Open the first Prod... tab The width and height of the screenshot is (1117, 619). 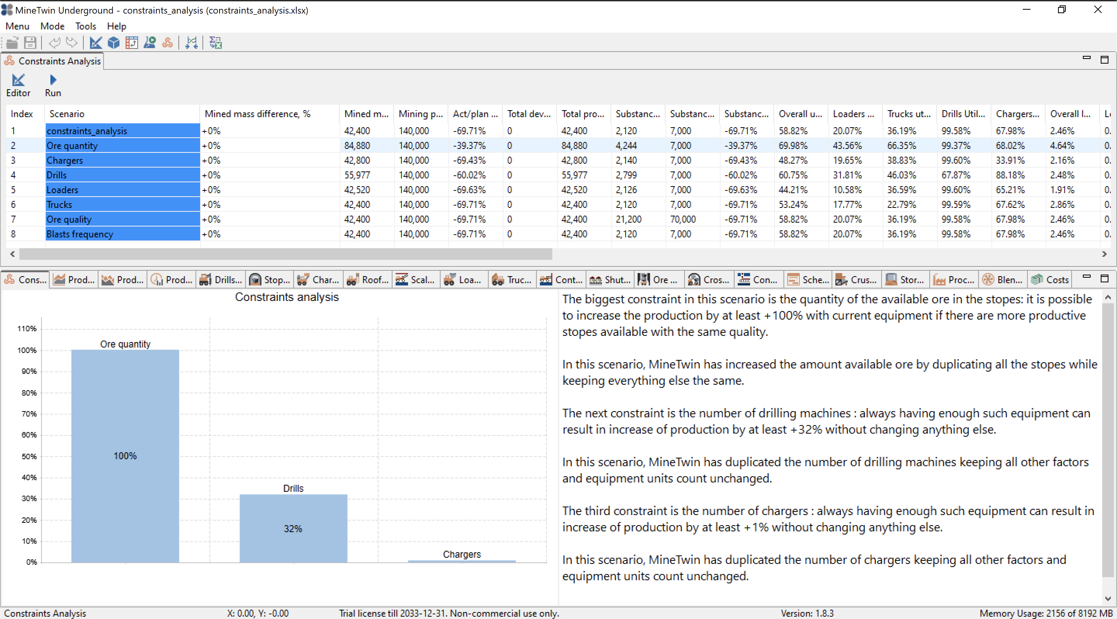[x=74, y=280]
